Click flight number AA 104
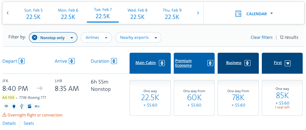The width and height of the screenshot is (306, 130). click(8, 97)
